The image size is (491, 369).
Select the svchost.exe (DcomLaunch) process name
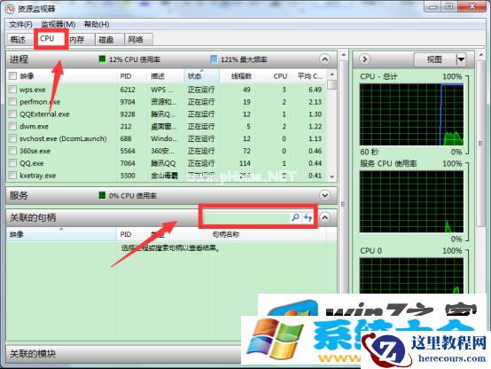click(63, 138)
